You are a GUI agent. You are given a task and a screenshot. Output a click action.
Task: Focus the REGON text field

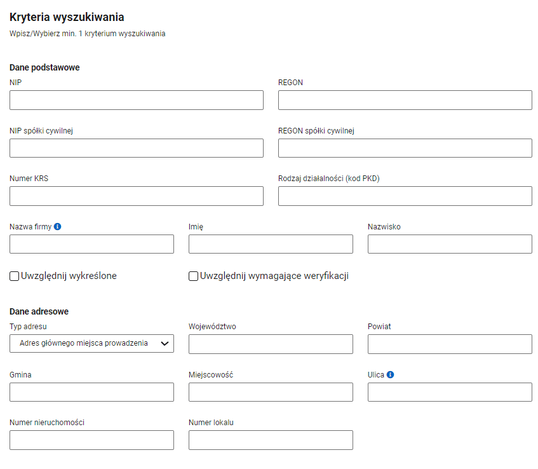click(405, 100)
